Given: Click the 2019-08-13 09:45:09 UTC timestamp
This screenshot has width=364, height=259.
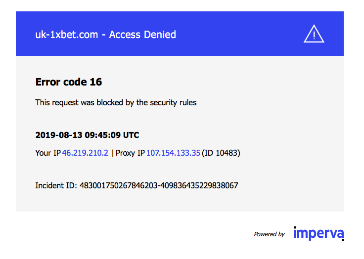Looking at the screenshot, I should [87, 135].
